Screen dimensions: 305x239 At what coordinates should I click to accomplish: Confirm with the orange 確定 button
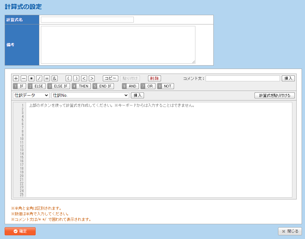coord(20,231)
